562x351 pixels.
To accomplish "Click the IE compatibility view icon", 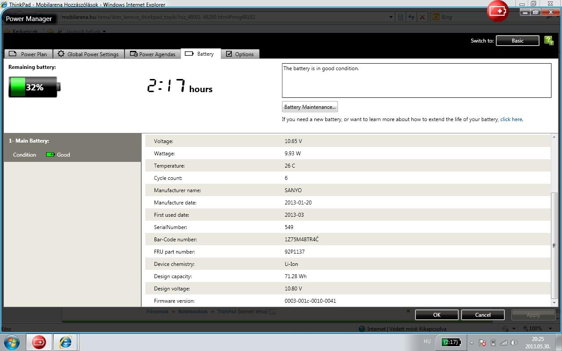I will [401, 17].
